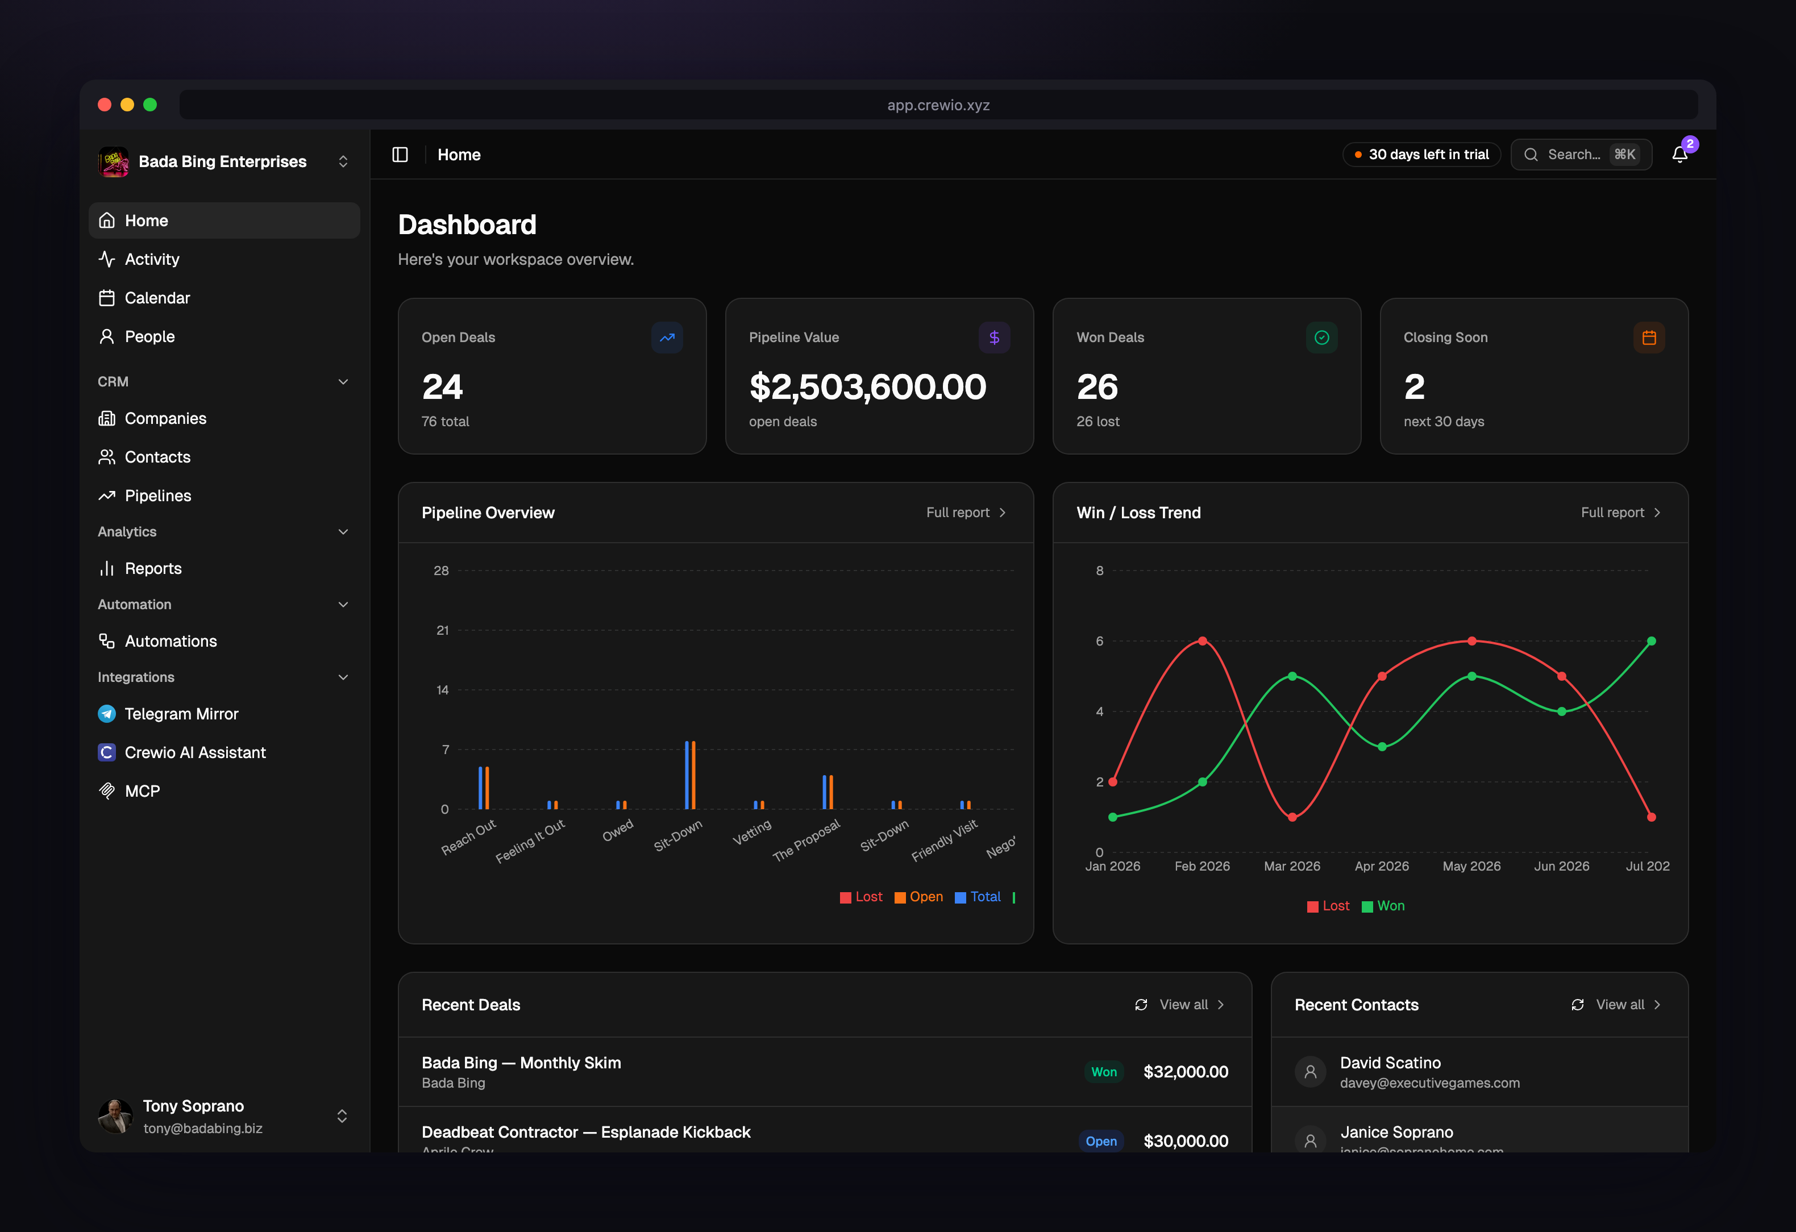Go to Automations

224,642
